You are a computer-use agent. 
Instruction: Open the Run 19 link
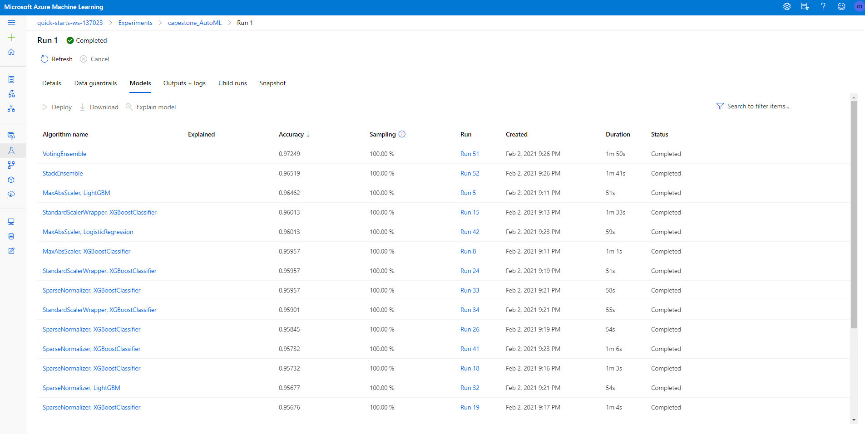470,407
